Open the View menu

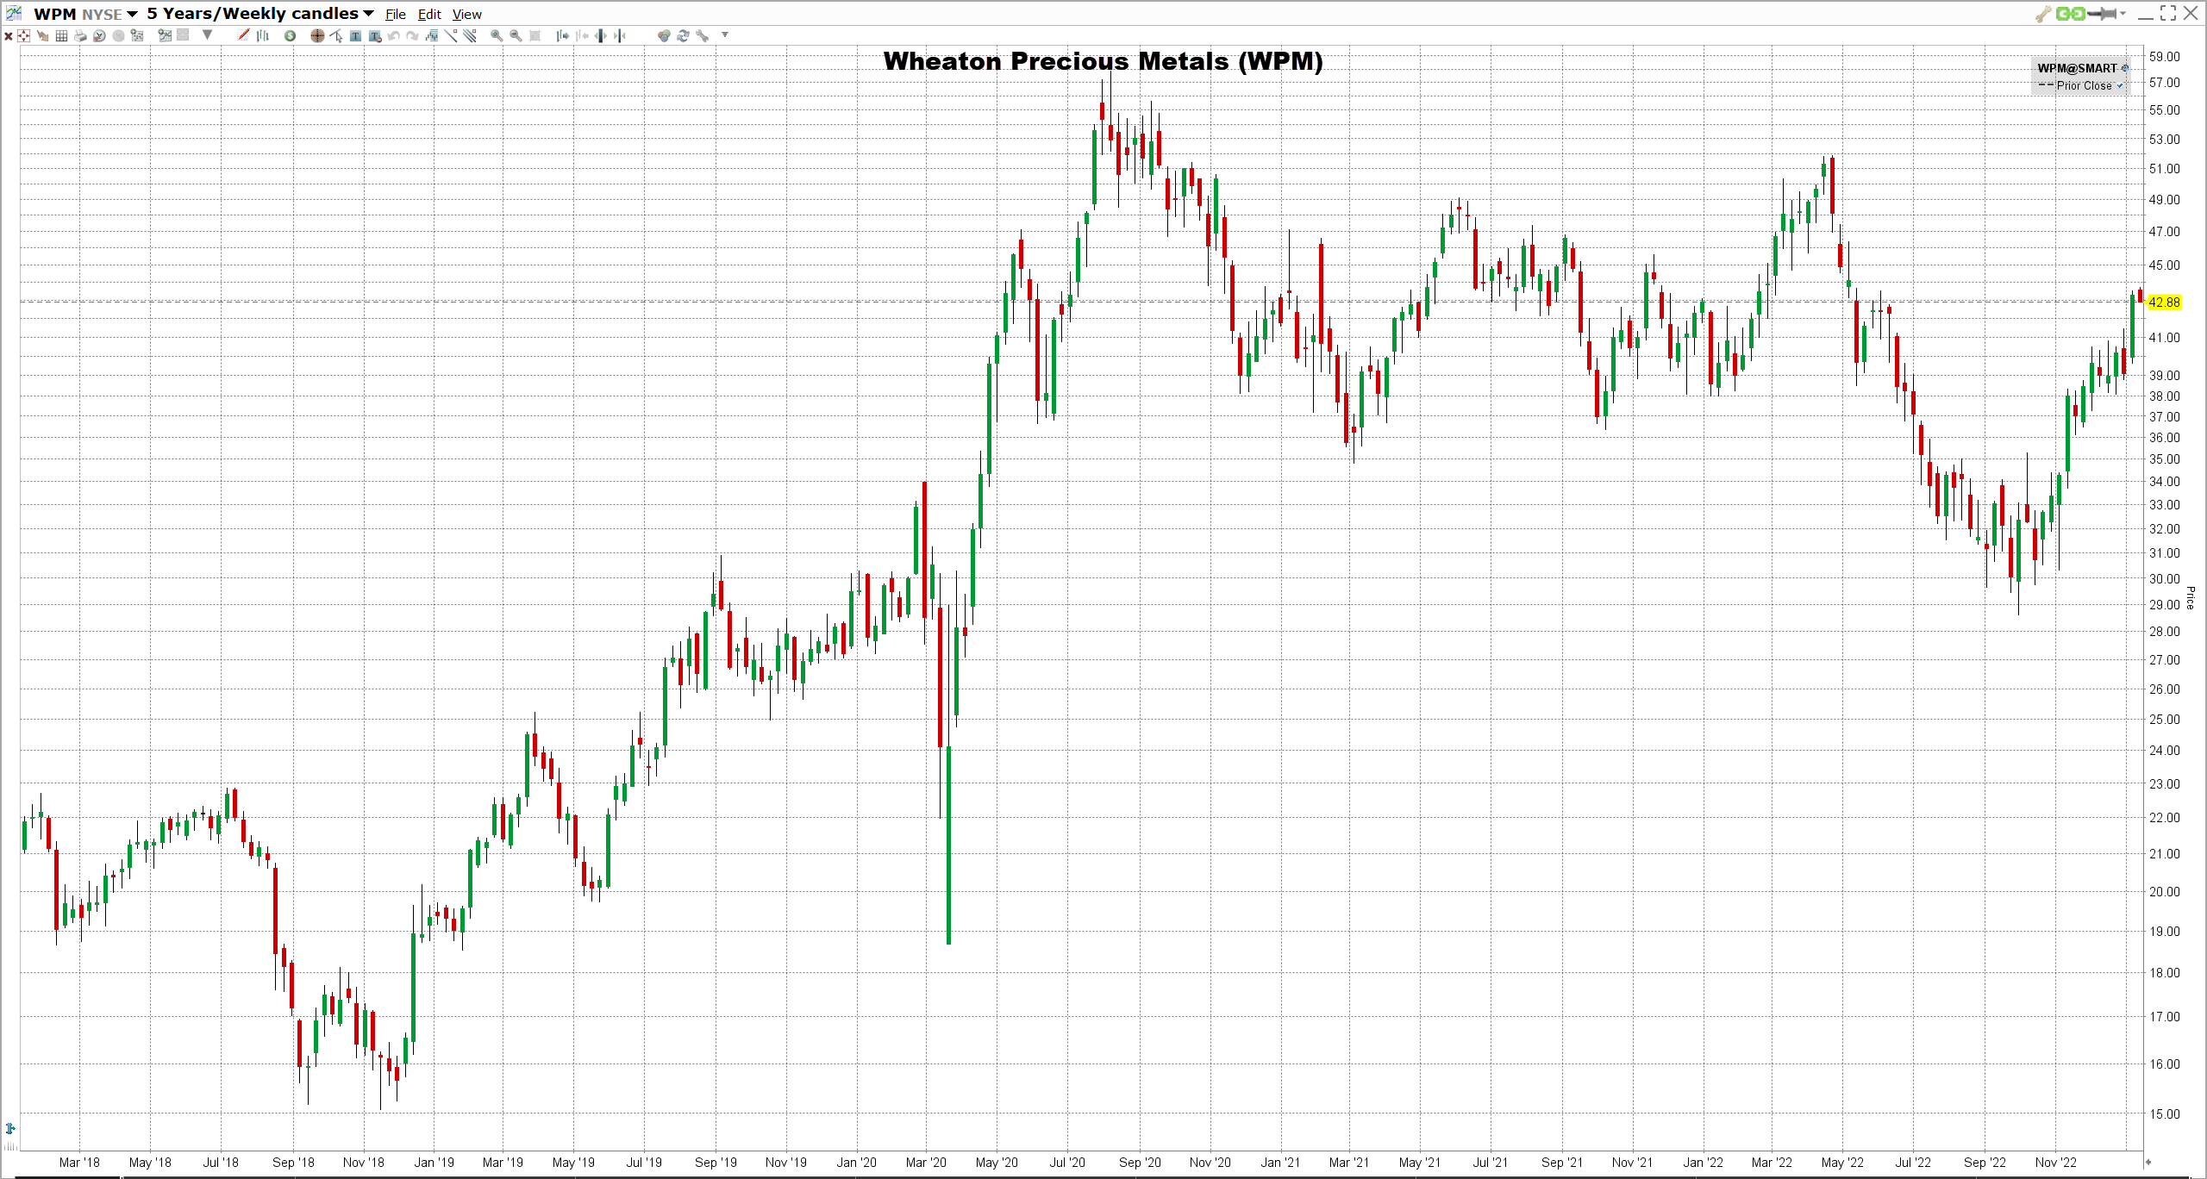tap(467, 15)
